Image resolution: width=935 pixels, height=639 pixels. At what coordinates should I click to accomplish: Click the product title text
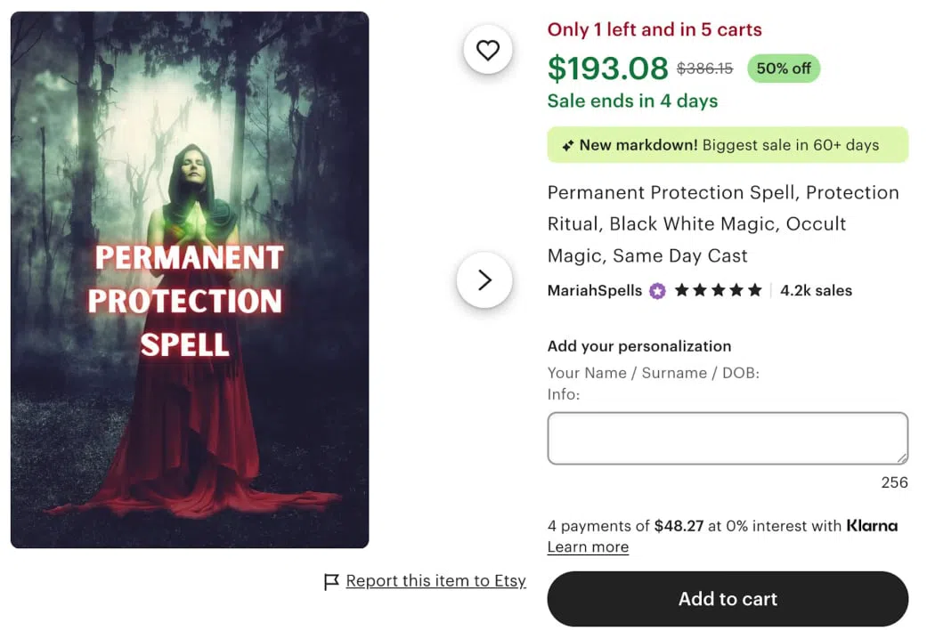coord(722,224)
